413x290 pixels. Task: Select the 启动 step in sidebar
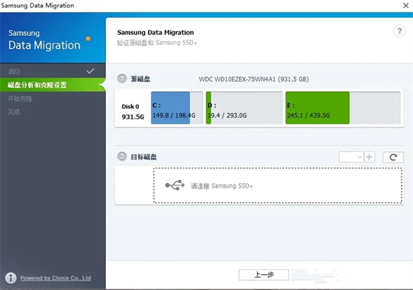point(14,71)
